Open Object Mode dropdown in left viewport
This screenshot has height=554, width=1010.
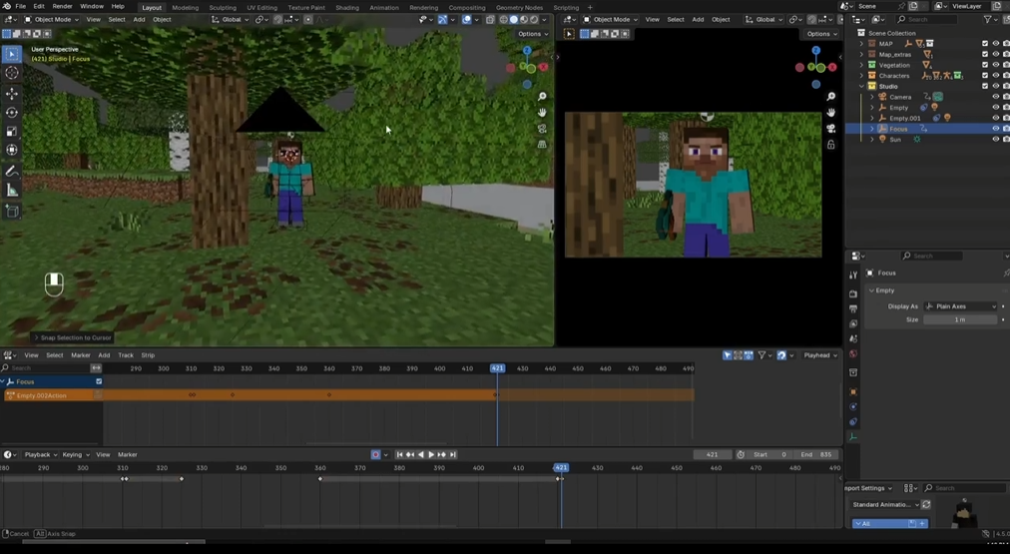click(52, 19)
